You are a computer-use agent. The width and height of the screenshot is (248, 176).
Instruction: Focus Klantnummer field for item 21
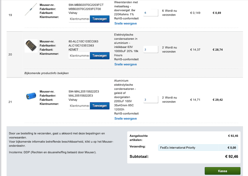pyautogui.click(x=79, y=106)
